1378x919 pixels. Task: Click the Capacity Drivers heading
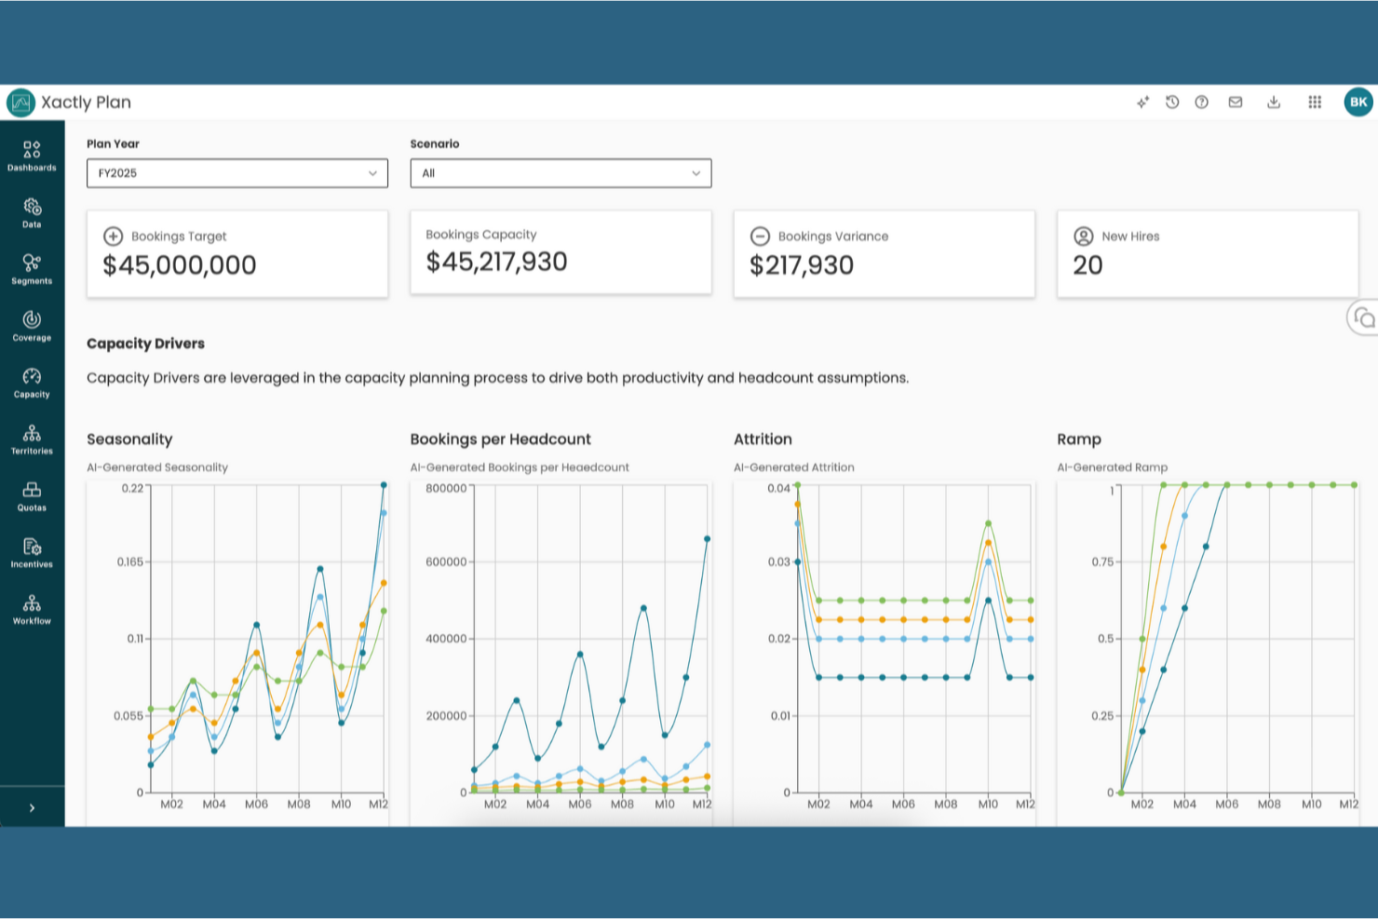click(x=145, y=344)
